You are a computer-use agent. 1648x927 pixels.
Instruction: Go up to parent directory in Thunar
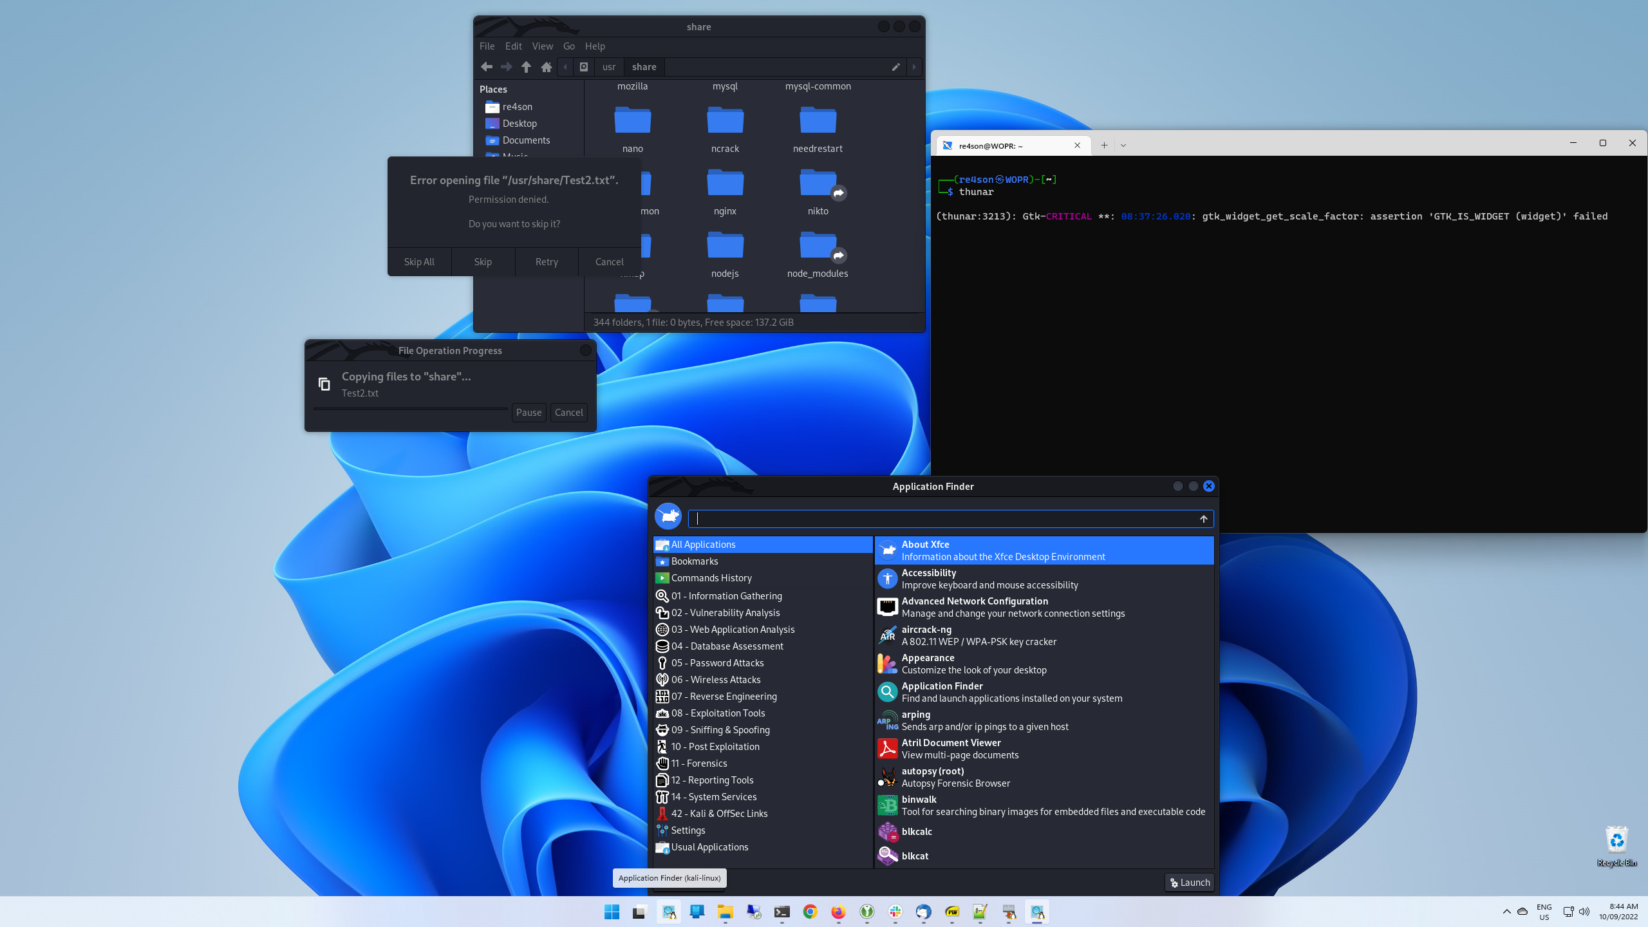[526, 67]
